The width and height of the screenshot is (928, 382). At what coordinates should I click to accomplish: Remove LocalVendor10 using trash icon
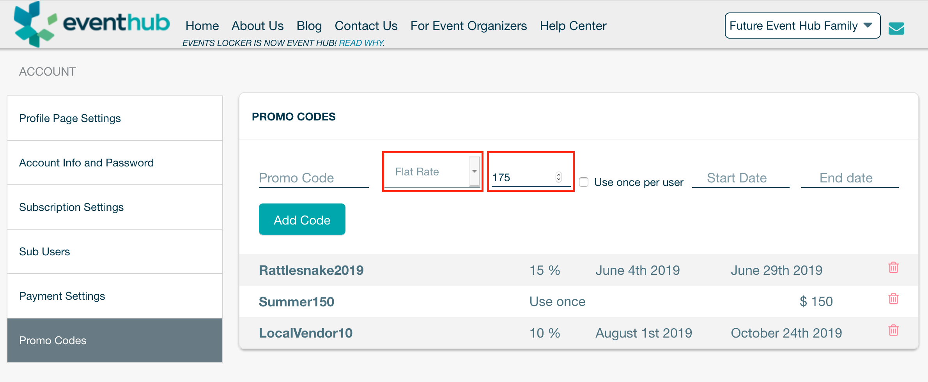(893, 331)
